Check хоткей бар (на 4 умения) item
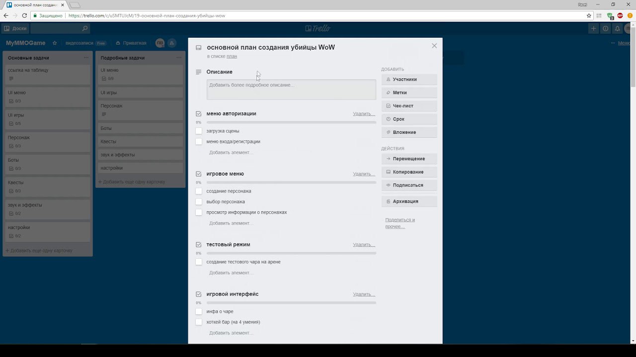The height and width of the screenshot is (357, 636). pyautogui.click(x=199, y=322)
